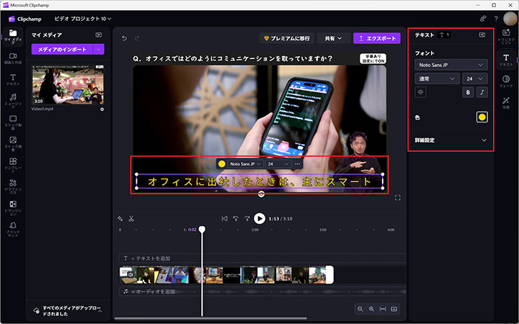519x324 pixels.
Task: Open the テンプレート sidebar icon
Action: (13, 165)
